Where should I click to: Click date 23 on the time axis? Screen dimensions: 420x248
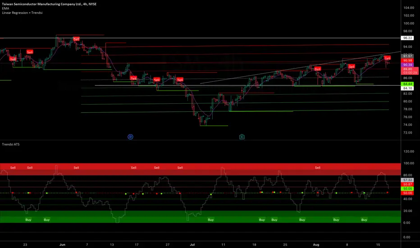(x=25, y=244)
